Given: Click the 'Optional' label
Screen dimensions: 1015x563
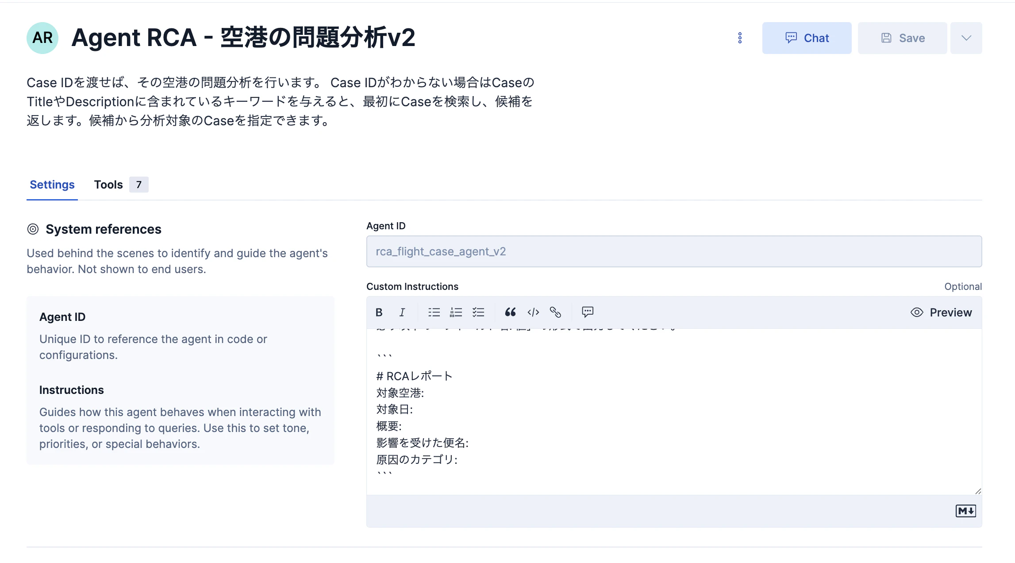Looking at the screenshot, I should click(963, 286).
